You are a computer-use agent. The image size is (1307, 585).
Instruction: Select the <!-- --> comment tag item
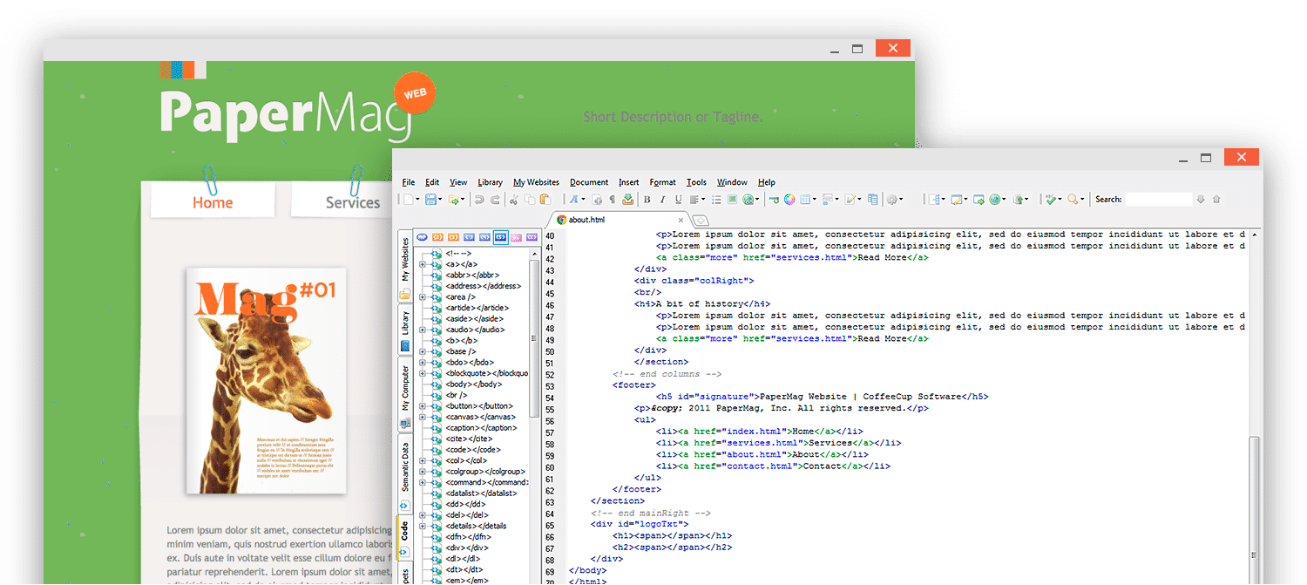click(458, 253)
